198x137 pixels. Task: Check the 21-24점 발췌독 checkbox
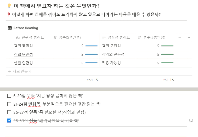9,104
